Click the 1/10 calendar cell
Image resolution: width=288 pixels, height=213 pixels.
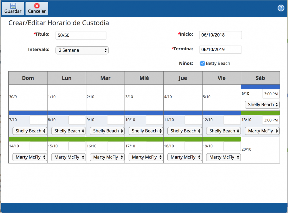click(x=67, y=97)
